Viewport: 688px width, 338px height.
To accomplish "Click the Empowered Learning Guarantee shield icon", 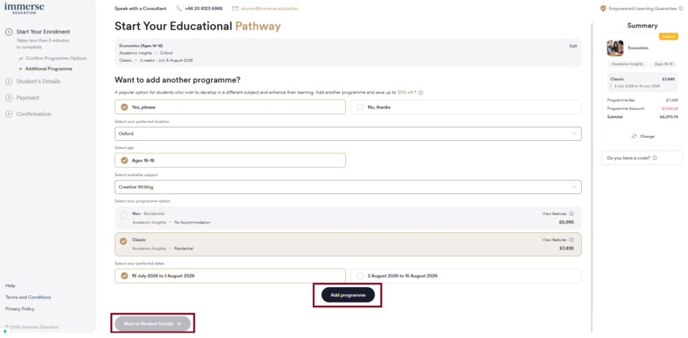I will tap(603, 9).
